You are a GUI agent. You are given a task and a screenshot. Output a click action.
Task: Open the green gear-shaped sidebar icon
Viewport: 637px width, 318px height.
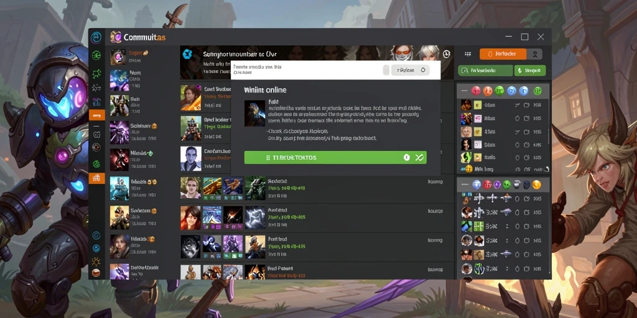[x=96, y=55]
